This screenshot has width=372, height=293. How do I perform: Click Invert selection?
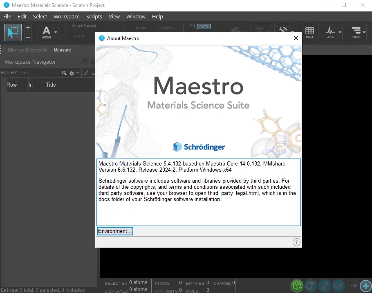(x=141, y=28)
